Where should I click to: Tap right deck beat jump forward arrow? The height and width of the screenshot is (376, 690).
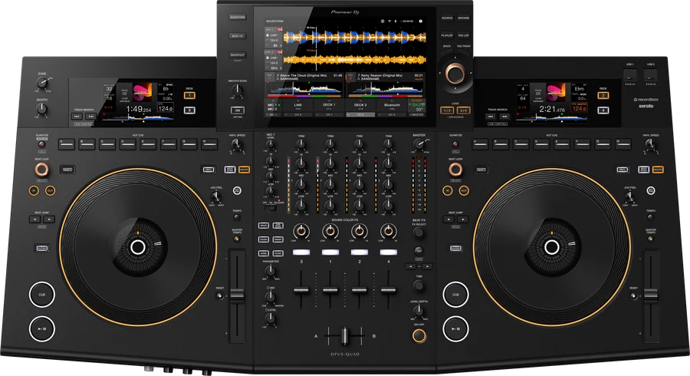click(462, 219)
